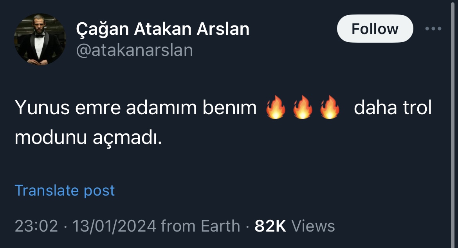
Task: Click the 23:02 timestamp
Action: pyautogui.click(x=36, y=226)
